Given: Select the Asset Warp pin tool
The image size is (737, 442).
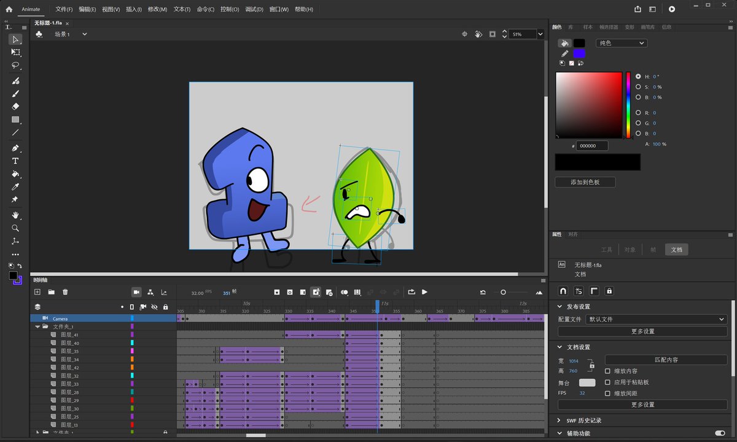Looking at the screenshot, I should click(15, 200).
